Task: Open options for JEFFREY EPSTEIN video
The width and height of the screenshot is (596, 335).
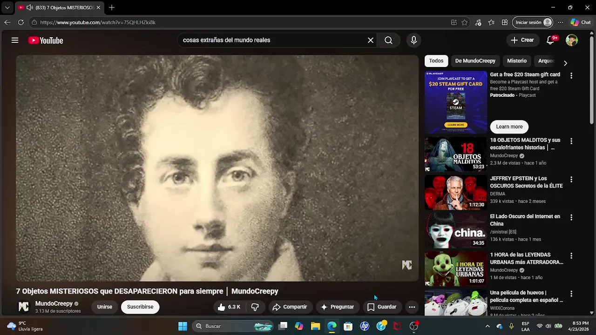Action: 571,180
